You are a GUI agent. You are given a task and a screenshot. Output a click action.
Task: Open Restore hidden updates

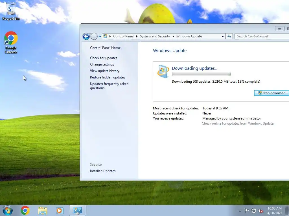[108, 77]
